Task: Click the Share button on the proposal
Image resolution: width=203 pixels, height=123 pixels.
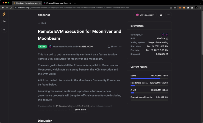Action: click(x=112, y=46)
